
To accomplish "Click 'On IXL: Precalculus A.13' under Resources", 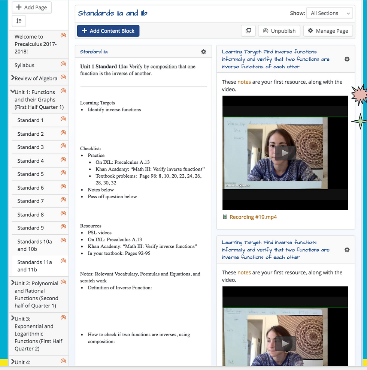I will (115, 240).
